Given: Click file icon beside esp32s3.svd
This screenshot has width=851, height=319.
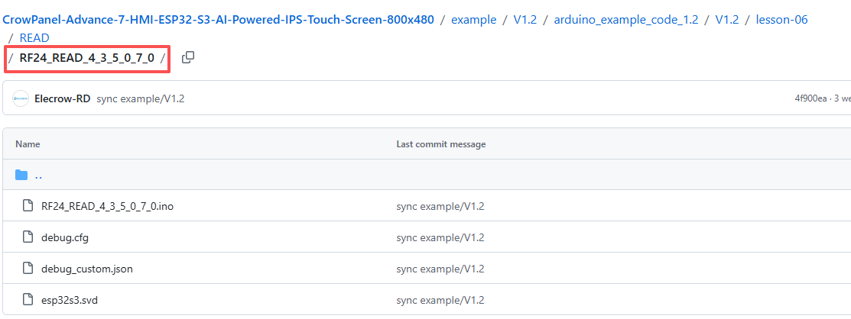Looking at the screenshot, I should [x=27, y=299].
